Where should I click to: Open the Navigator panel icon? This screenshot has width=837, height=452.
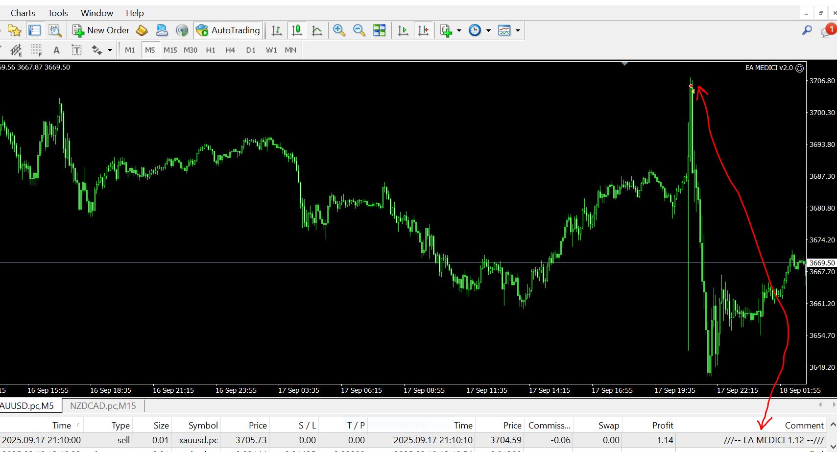pos(14,30)
